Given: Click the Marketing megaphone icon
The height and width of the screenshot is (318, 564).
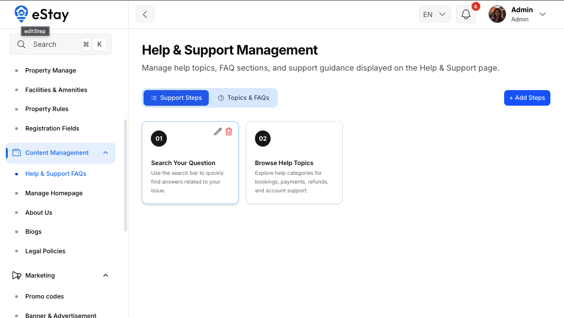Looking at the screenshot, I should (x=17, y=276).
